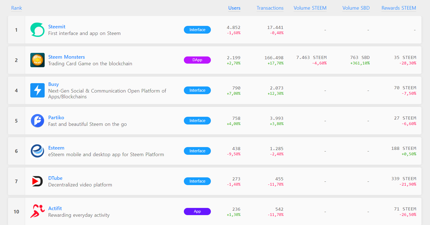430x225 pixels.
Task: Open the Esteem name link
Action: [56, 148]
